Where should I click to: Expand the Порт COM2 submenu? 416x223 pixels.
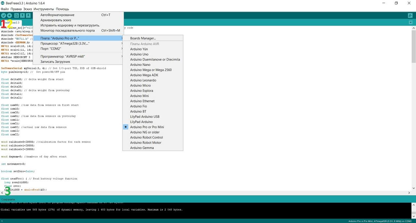[78, 49]
